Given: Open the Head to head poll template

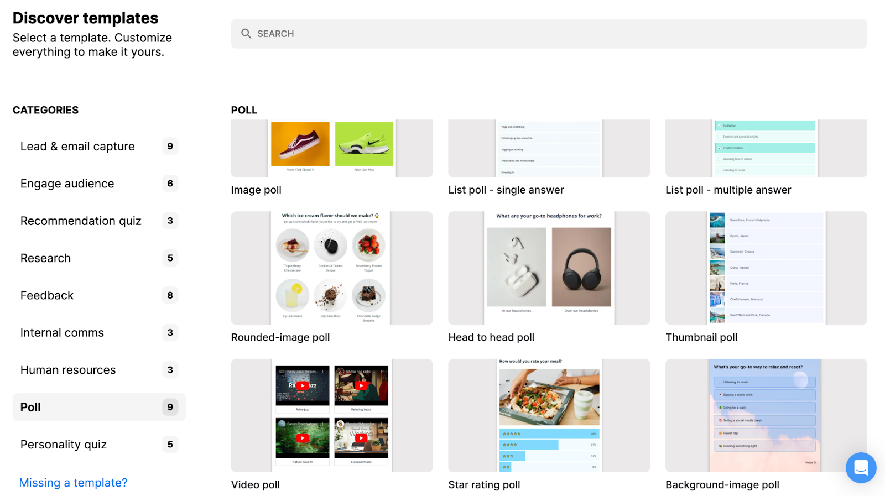Looking at the screenshot, I should (x=549, y=268).
